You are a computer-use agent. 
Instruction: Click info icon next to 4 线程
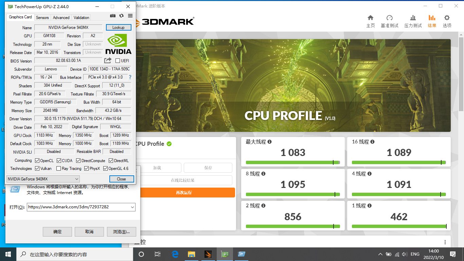370,174
